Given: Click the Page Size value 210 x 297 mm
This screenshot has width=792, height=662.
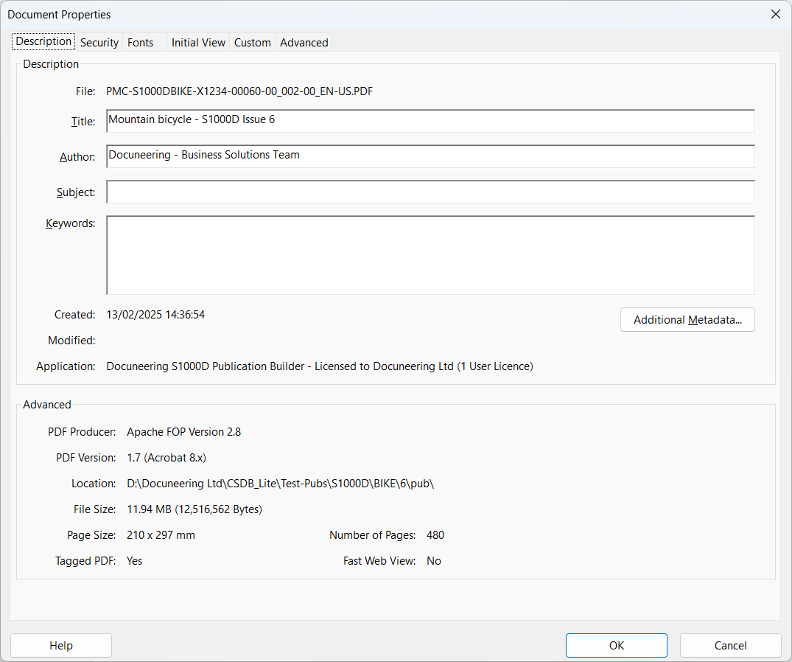Looking at the screenshot, I should [161, 535].
